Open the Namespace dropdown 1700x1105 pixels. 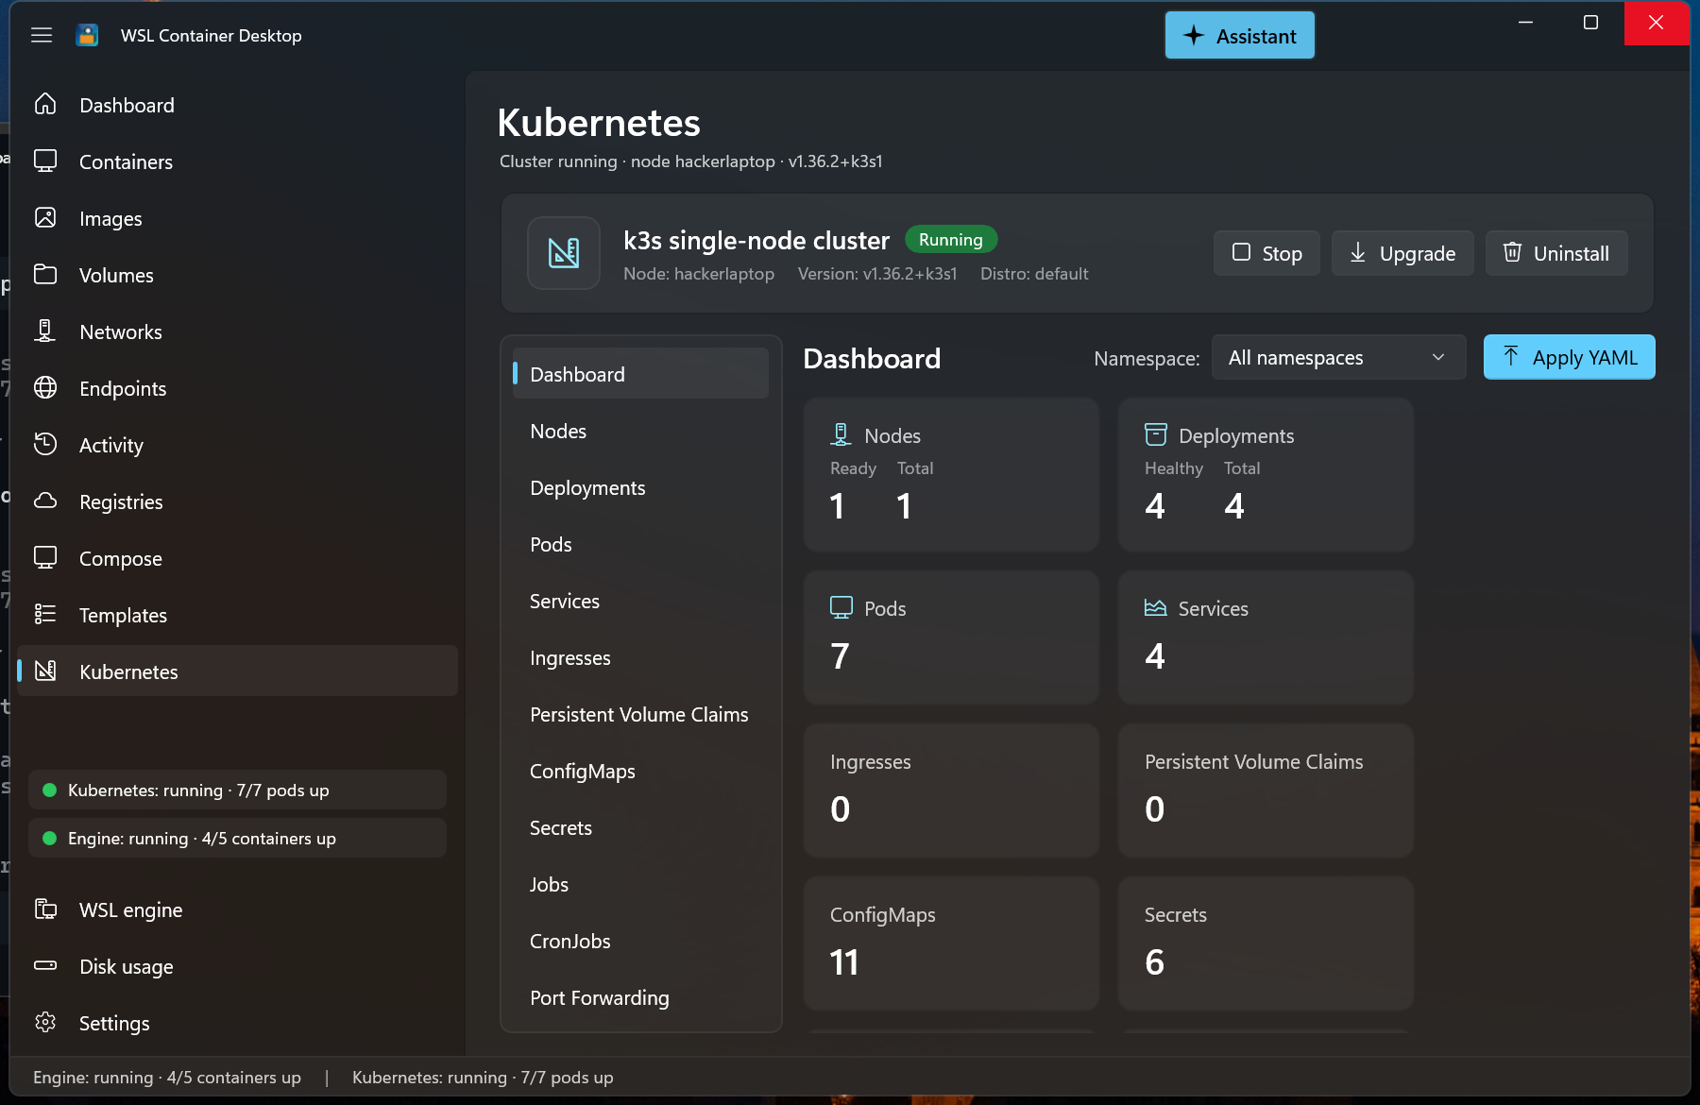[1338, 358]
